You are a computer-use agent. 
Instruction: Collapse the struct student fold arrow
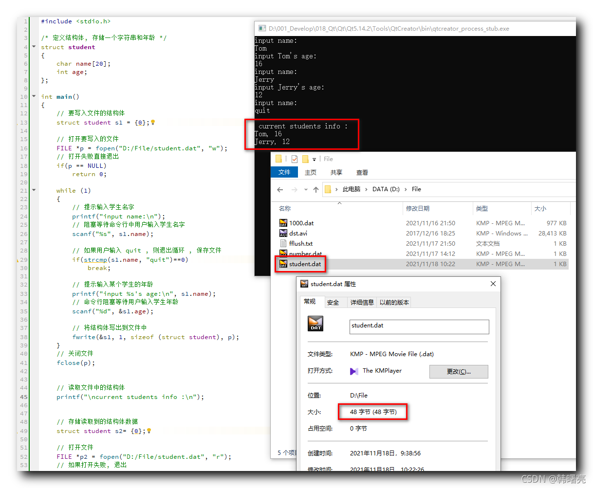34,47
